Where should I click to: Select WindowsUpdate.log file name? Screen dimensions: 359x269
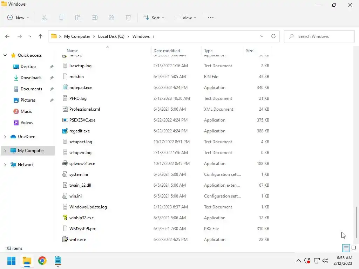click(88, 207)
